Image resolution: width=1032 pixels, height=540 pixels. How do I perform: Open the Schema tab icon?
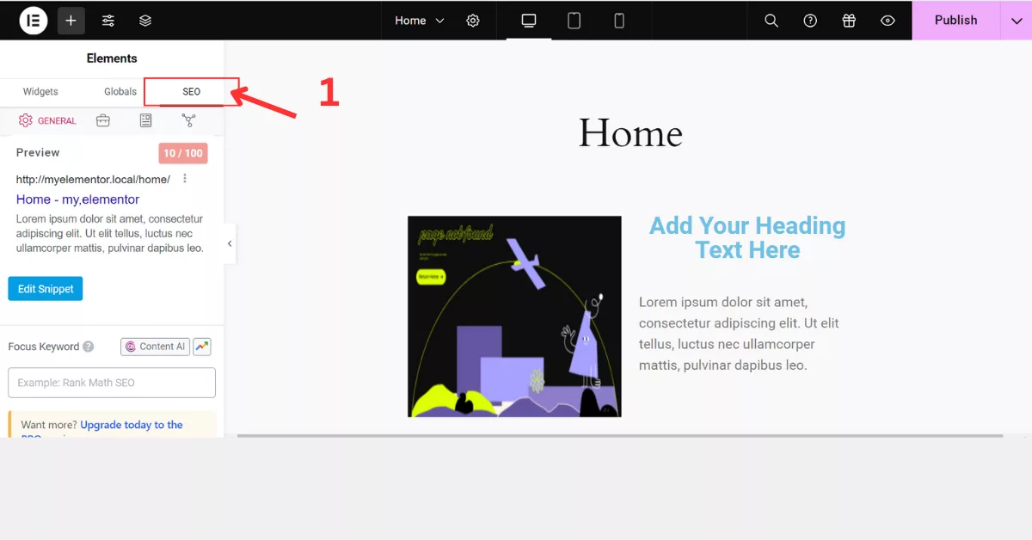coord(145,121)
